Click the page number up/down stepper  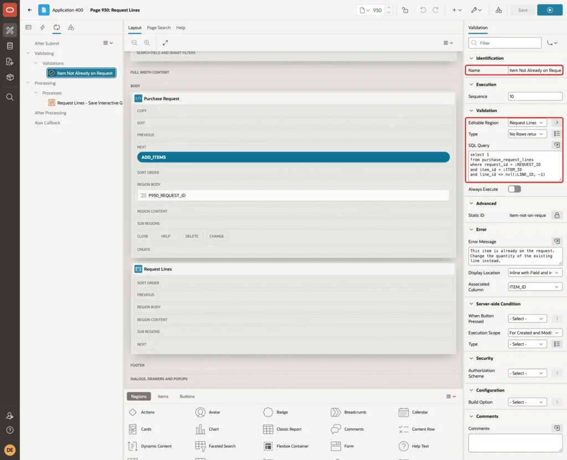tap(389, 10)
